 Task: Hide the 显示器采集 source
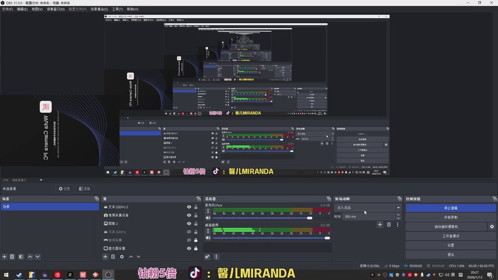[x=189, y=248]
